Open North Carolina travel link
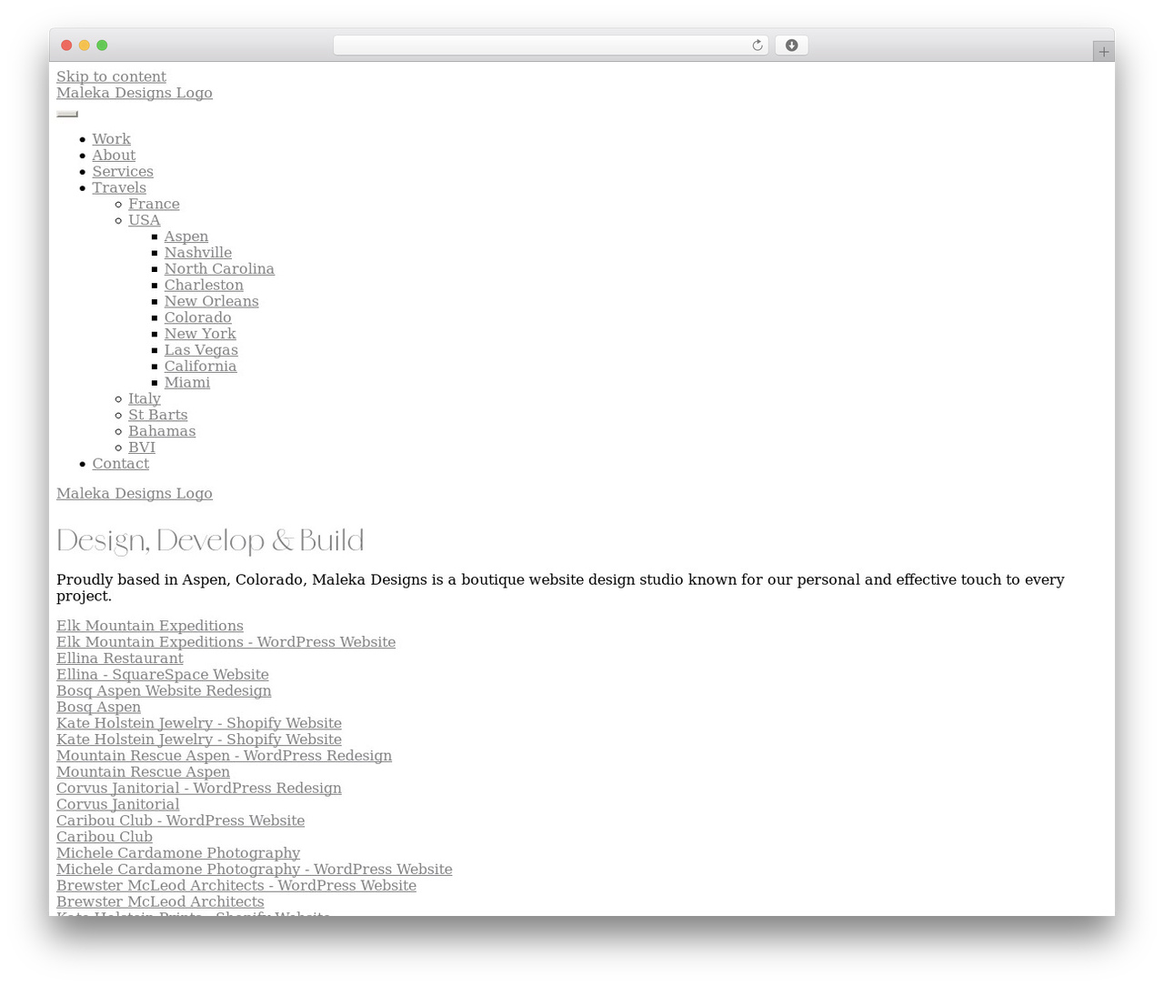 click(219, 269)
